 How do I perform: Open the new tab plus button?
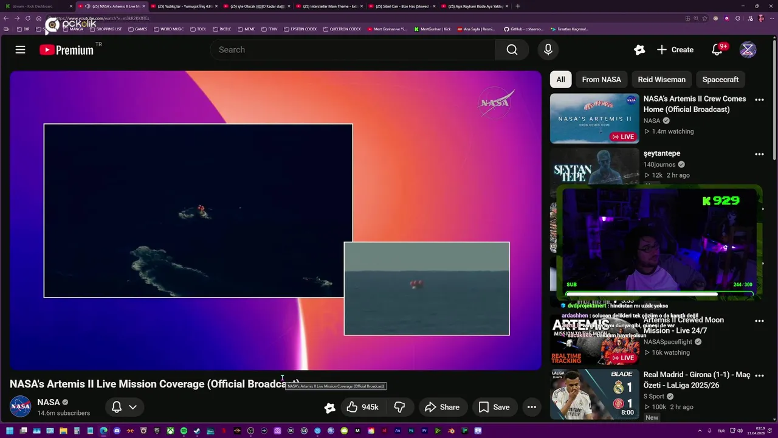coord(518,6)
